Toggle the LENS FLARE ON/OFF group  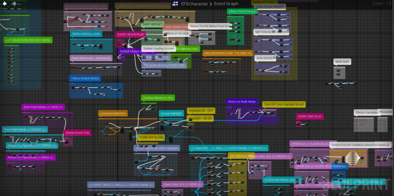coord(270,6)
